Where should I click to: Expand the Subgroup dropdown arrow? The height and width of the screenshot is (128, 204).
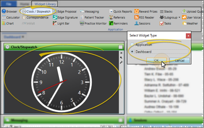pos(179,17)
